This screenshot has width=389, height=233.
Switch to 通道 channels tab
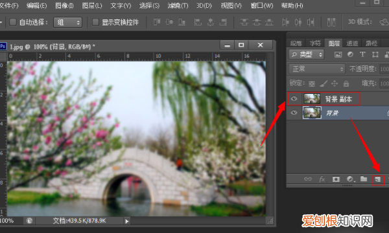pos(352,43)
